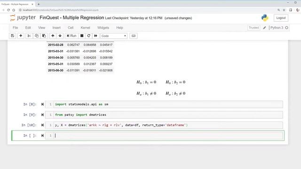Select the 2015-02-28 row label
The image size is (301, 169).
point(55,45)
